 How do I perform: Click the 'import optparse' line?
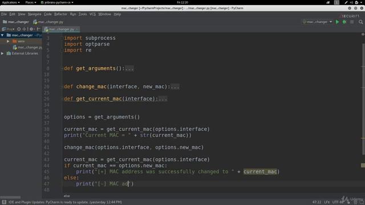coord(87,44)
